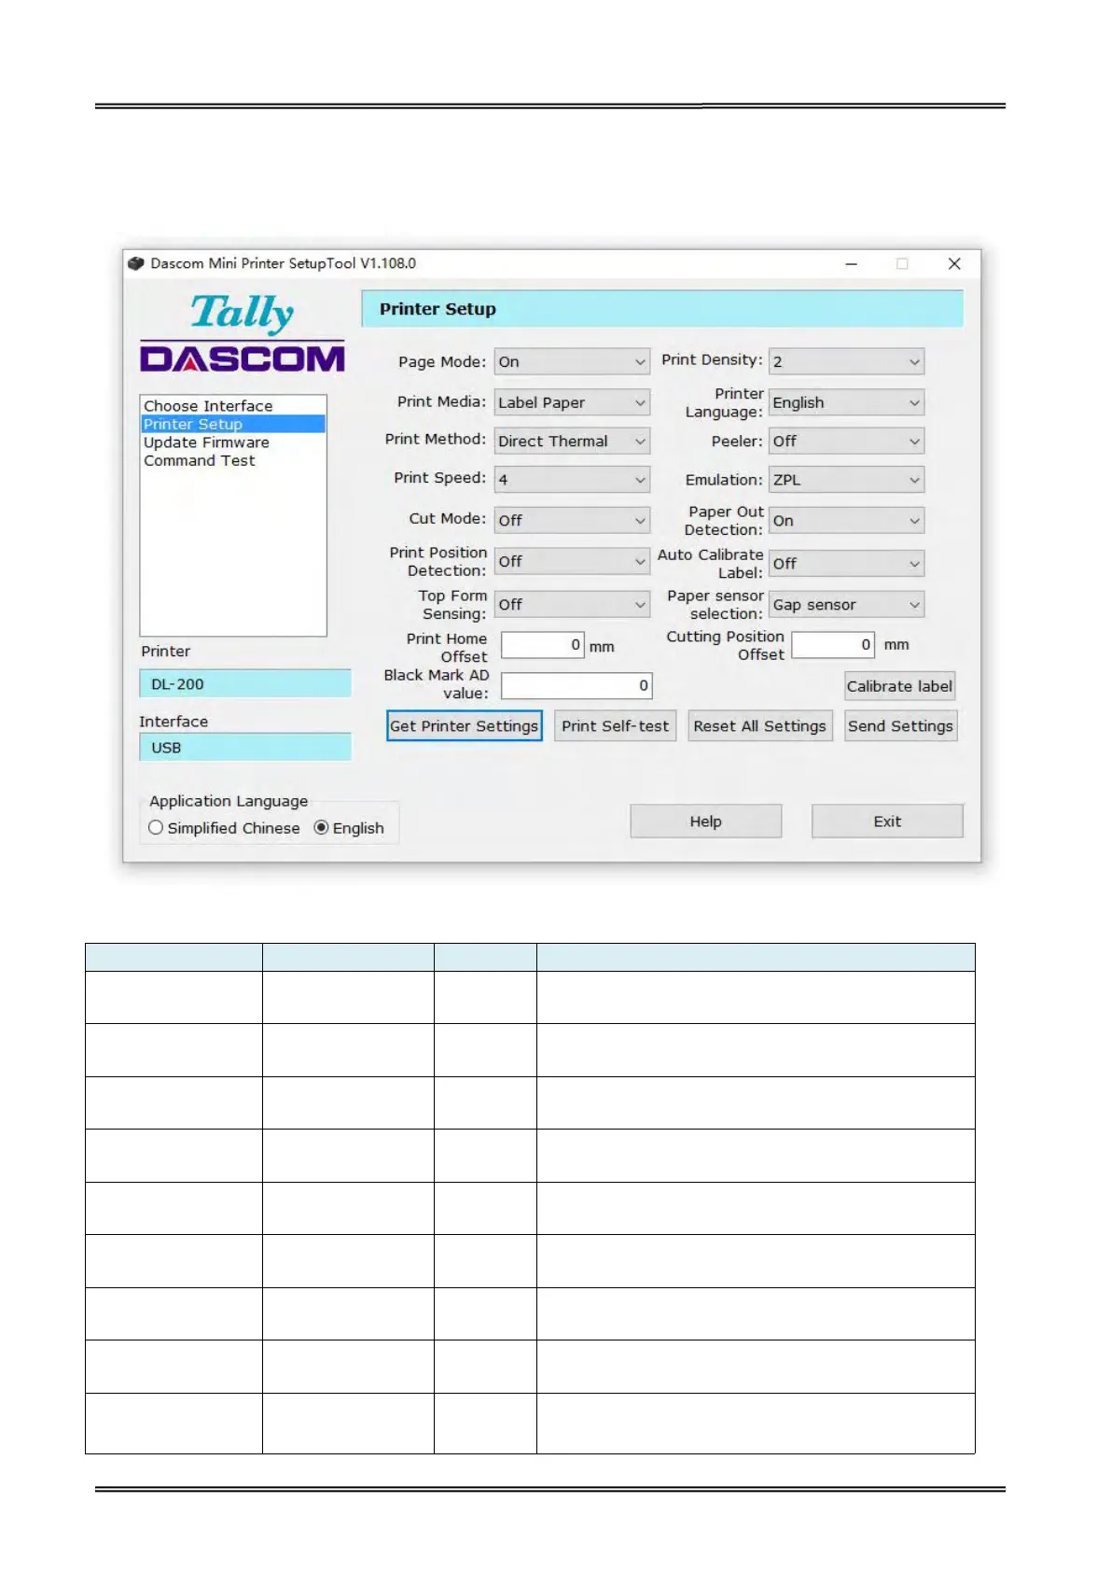The height and width of the screenshot is (1572, 1111).
Task: Open the Print Method dropdown
Action: click(572, 442)
